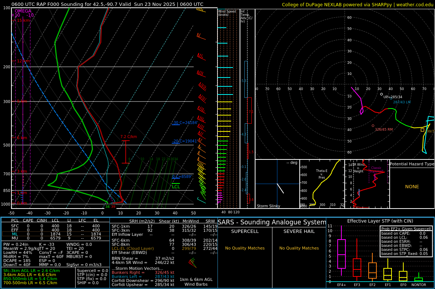Screen dimensions: 435x289
Task: Click the Bunkers Left storm motion line
Action: click(x=143, y=276)
